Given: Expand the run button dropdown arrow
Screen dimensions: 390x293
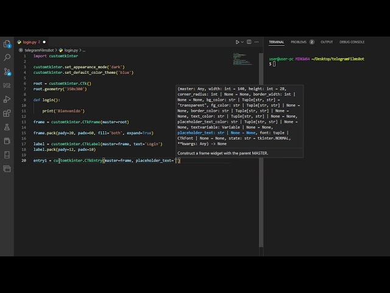Looking at the screenshot, I should coord(243,42).
